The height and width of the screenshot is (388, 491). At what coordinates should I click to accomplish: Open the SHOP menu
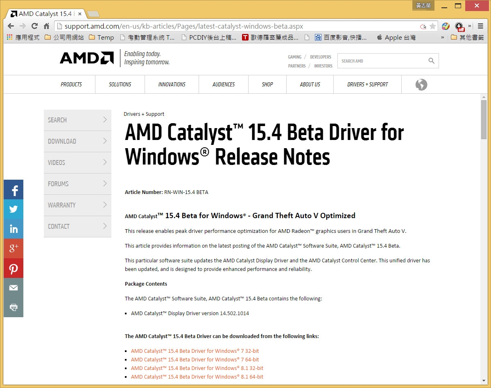(267, 84)
